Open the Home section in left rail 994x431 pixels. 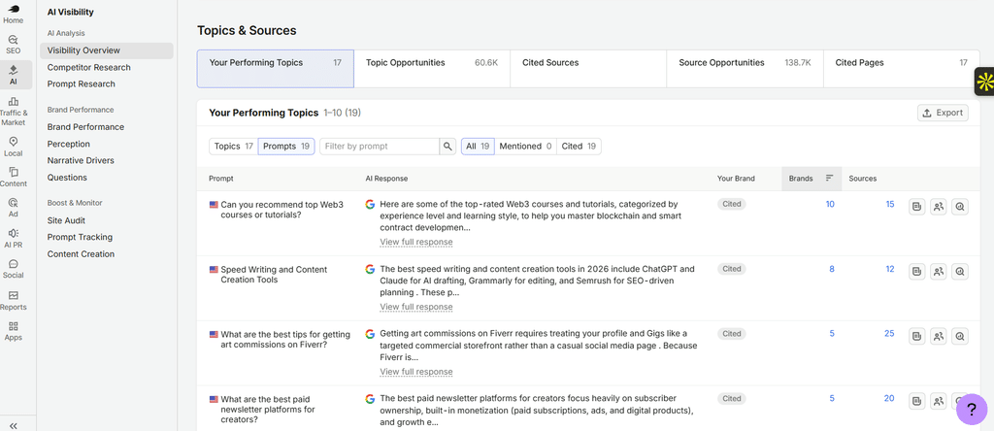pos(14,15)
